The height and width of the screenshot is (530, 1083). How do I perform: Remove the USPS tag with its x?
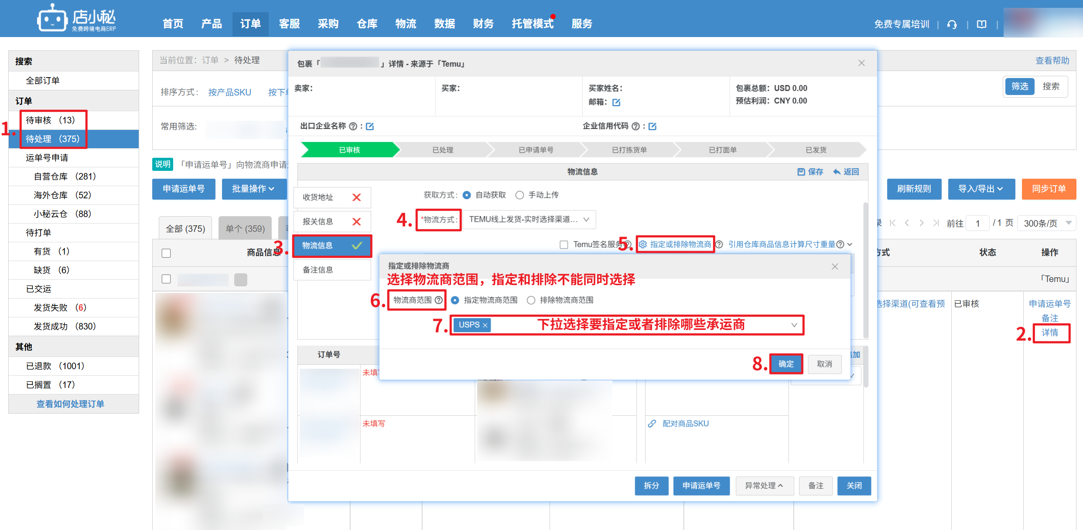click(x=485, y=326)
